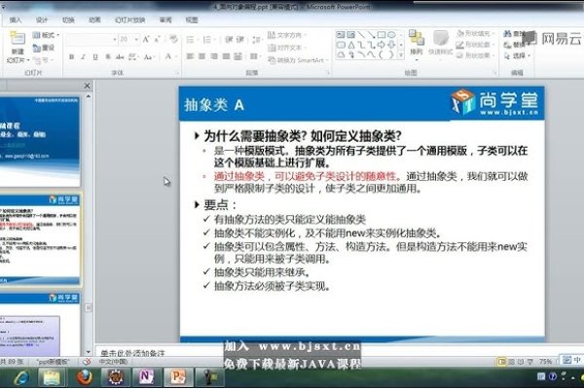Select the right block arrow shape
This screenshot has width=584, height=389.
382,45
